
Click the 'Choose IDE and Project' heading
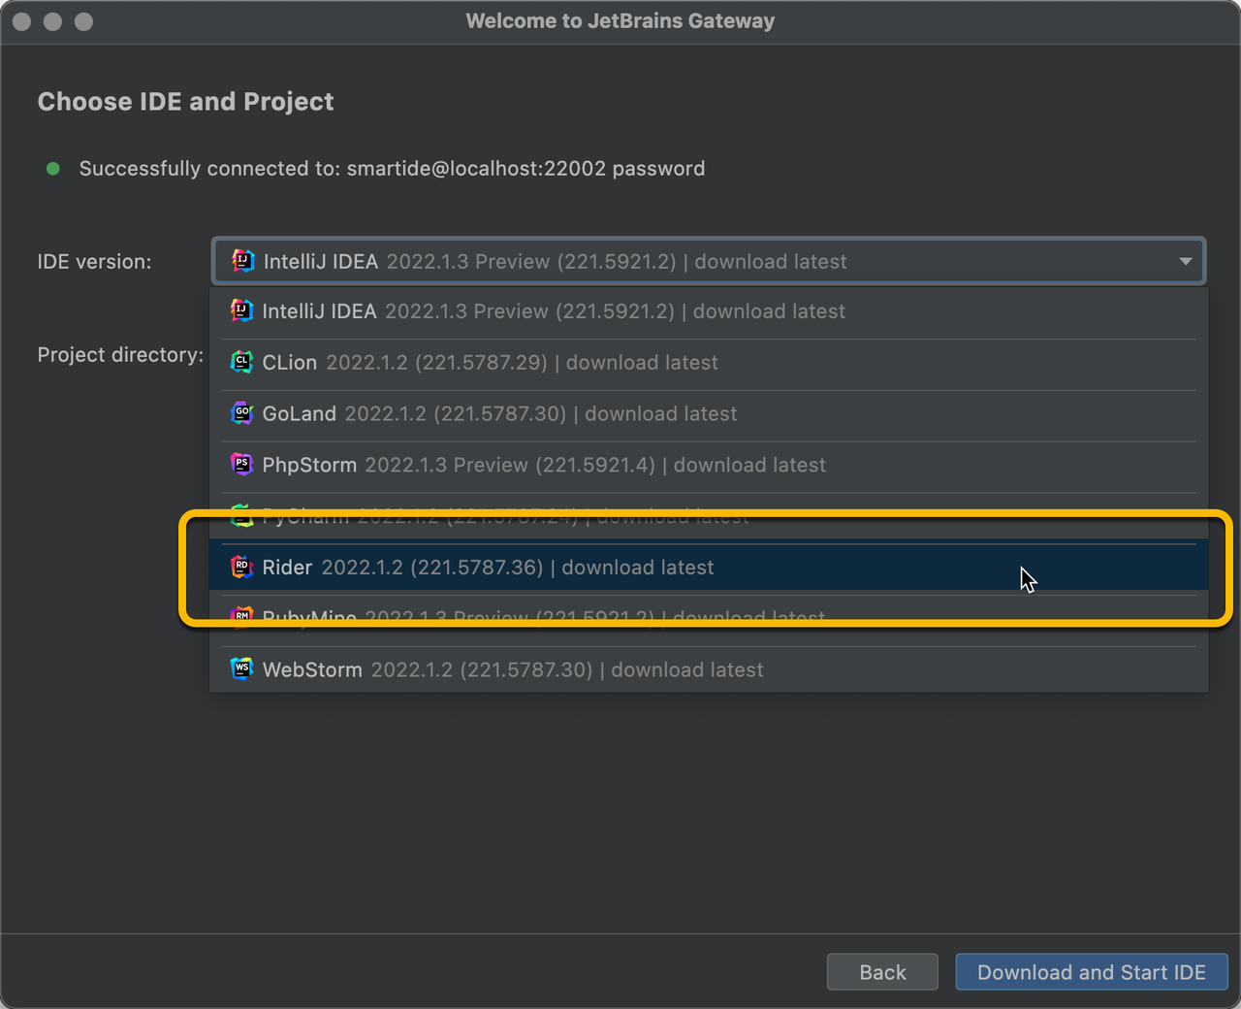click(185, 102)
